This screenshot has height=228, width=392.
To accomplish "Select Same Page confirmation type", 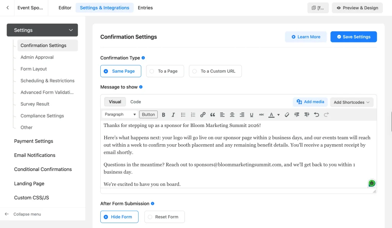I will point(121,71).
